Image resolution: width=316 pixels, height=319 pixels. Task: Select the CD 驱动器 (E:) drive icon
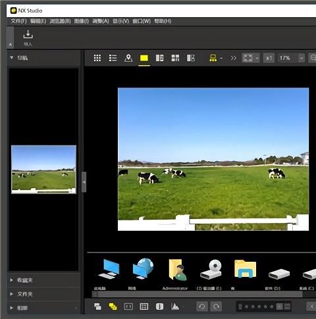211,270
